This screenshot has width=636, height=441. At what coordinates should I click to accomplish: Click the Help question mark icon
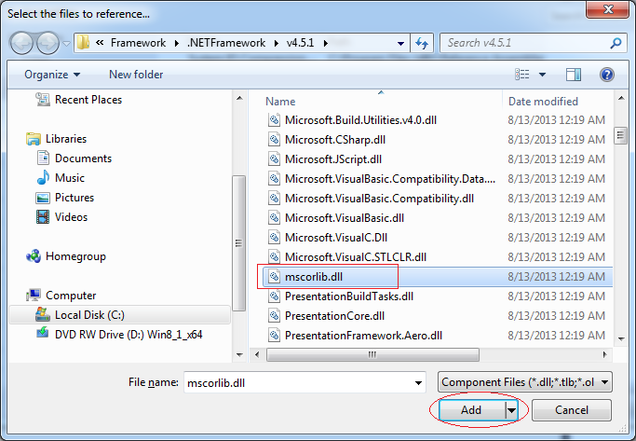607,75
